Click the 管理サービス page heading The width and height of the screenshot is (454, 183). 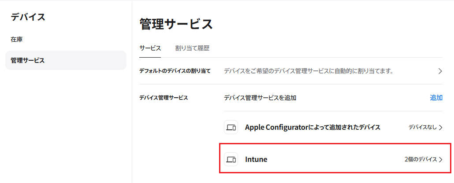point(176,24)
